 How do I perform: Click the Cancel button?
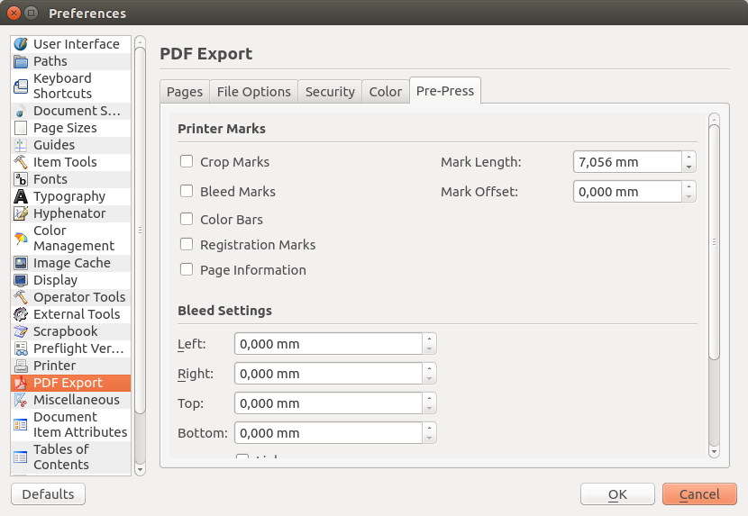click(x=699, y=494)
